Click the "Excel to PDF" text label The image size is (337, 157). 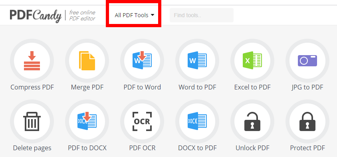[252, 87]
